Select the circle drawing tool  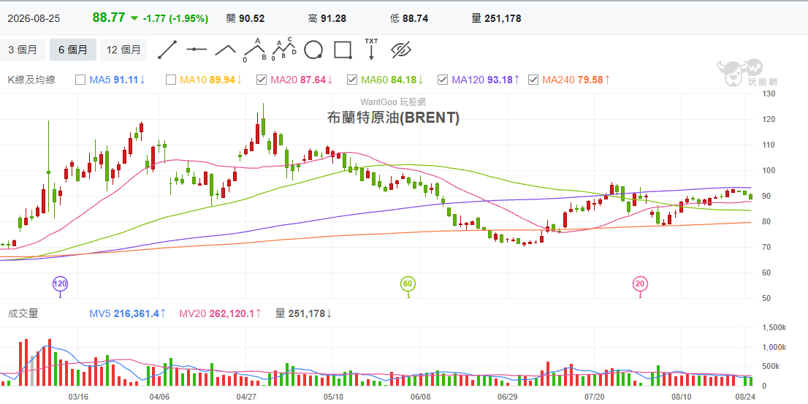tap(313, 50)
